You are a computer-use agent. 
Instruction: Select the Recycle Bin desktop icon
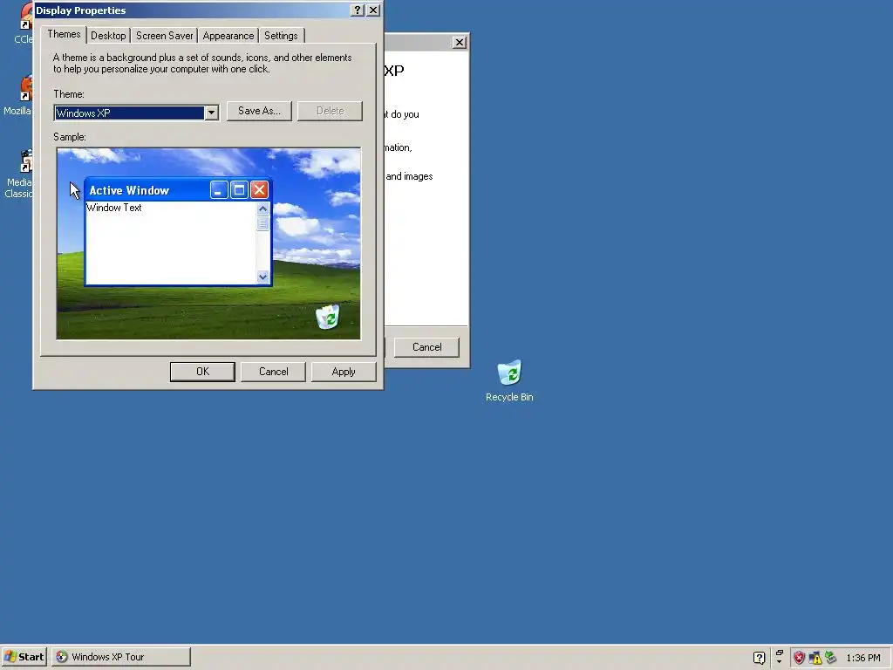coord(509,380)
